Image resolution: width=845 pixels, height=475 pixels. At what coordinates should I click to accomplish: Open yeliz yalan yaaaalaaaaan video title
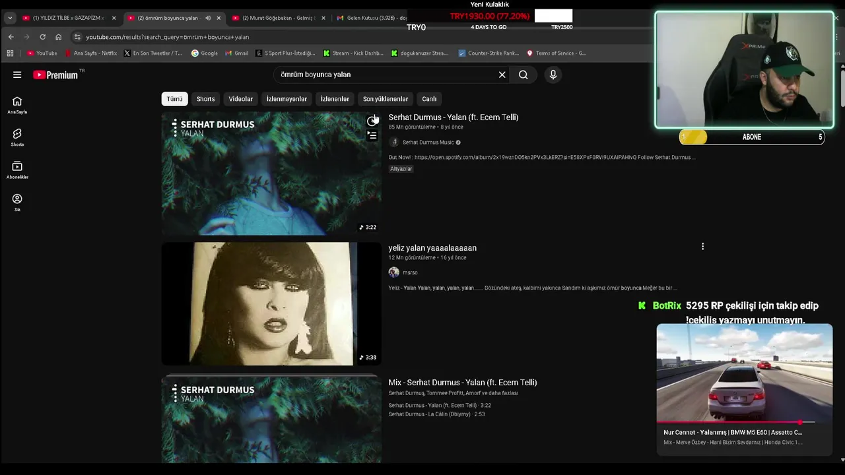(432, 248)
